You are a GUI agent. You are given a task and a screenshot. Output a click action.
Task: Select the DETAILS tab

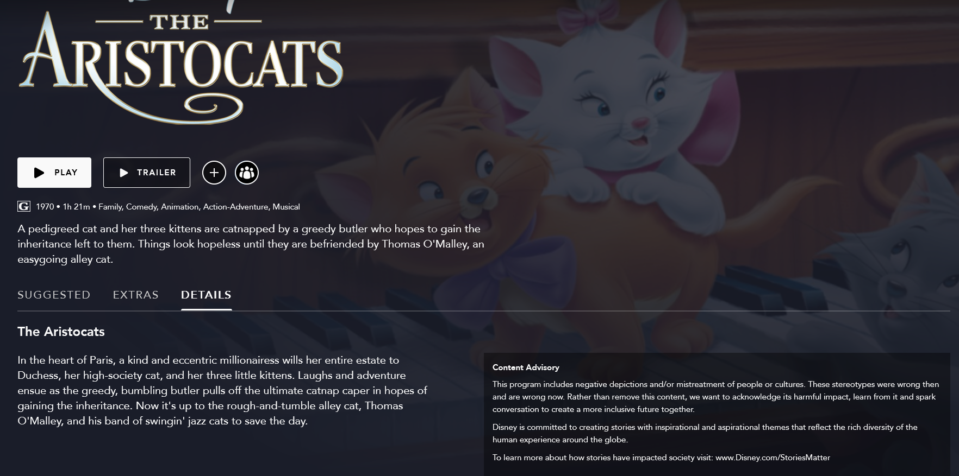coord(206,295)
